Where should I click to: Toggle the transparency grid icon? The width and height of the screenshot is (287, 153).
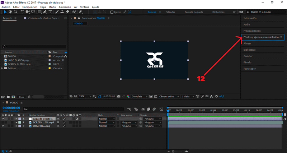pos(155,96)
